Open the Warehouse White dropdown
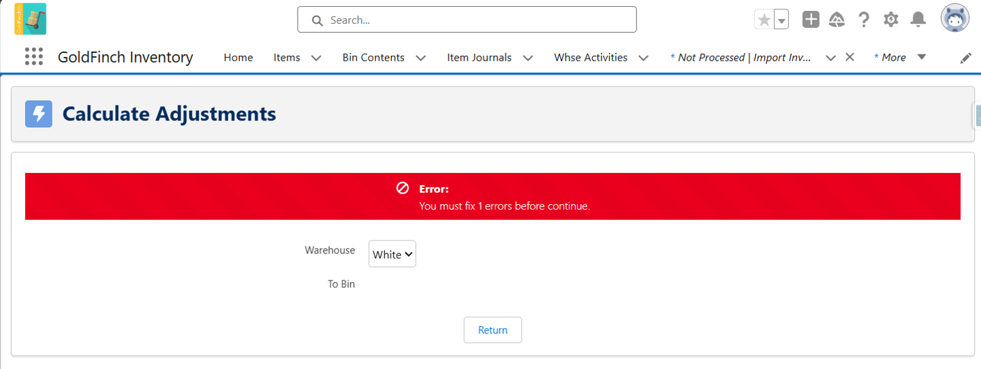Viewport: 981px width, 369px height. pos(392,254)
